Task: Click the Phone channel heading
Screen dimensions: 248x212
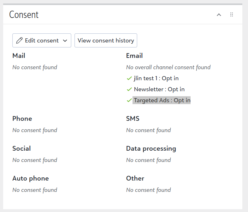Action: pyautogui.click(x=22, y=119)
